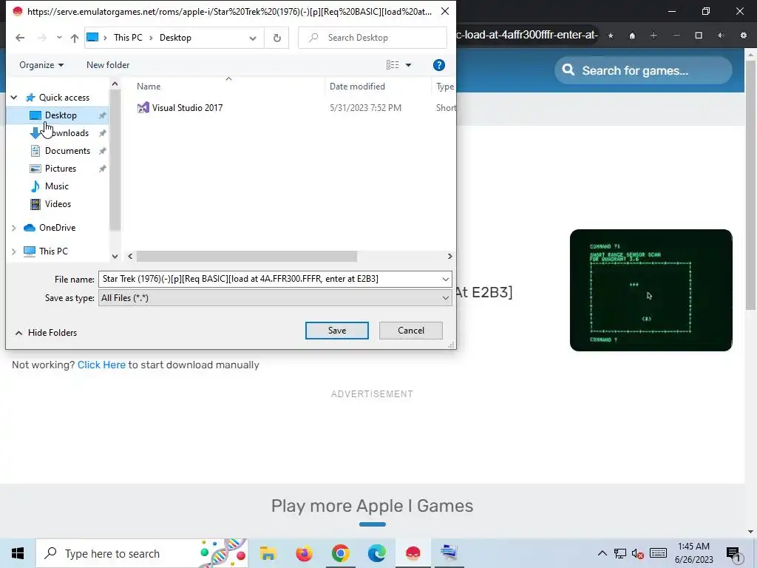Collapse the Quick access group
The height and width of the screenshot is (568, 757).
14,98
